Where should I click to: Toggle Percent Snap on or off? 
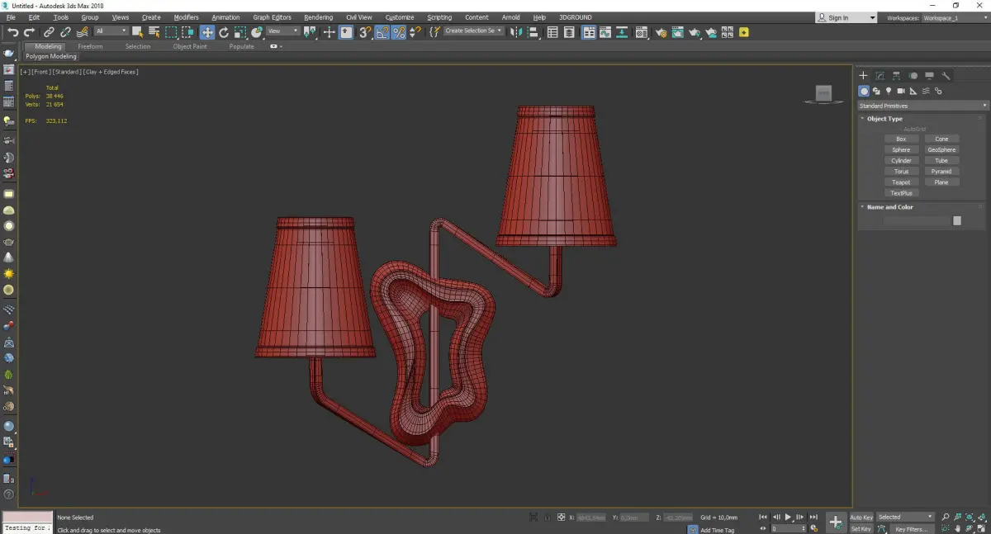coord(399,32)
